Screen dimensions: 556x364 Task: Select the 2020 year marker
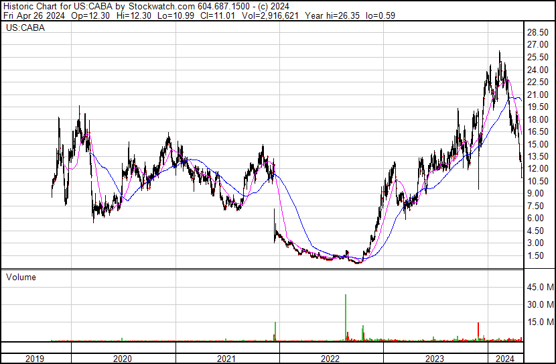[123, 359]
